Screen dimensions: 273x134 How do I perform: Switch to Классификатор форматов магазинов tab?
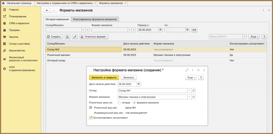tap(95, 19)
